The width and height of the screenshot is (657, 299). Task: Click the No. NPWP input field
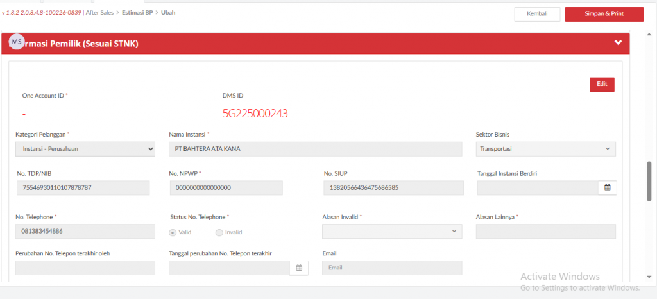click(x=226, y=187)
